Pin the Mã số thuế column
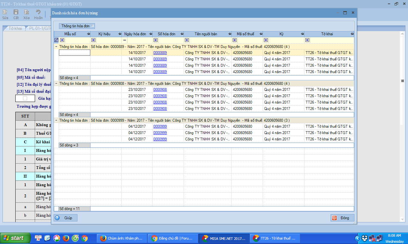This screenshot has height=244, width=408. pyautogui.click(x=261, y=34)
